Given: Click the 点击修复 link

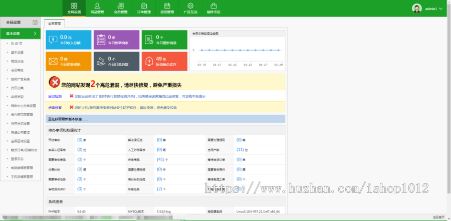Looking at the screenshot, I should 54,108.
